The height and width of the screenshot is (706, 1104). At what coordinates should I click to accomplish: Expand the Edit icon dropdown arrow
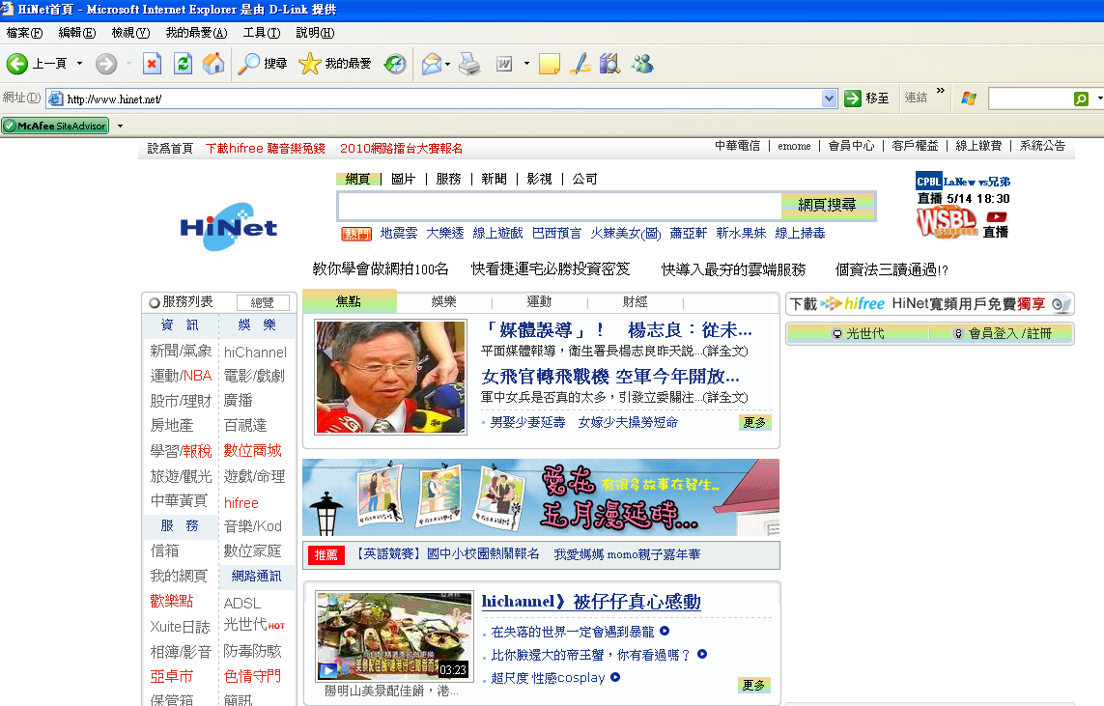526,64
